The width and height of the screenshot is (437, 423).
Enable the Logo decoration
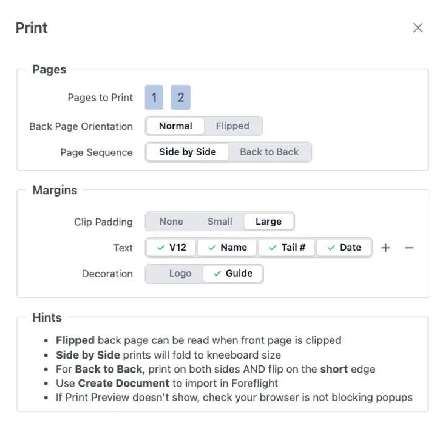click(x=180, y=274)
